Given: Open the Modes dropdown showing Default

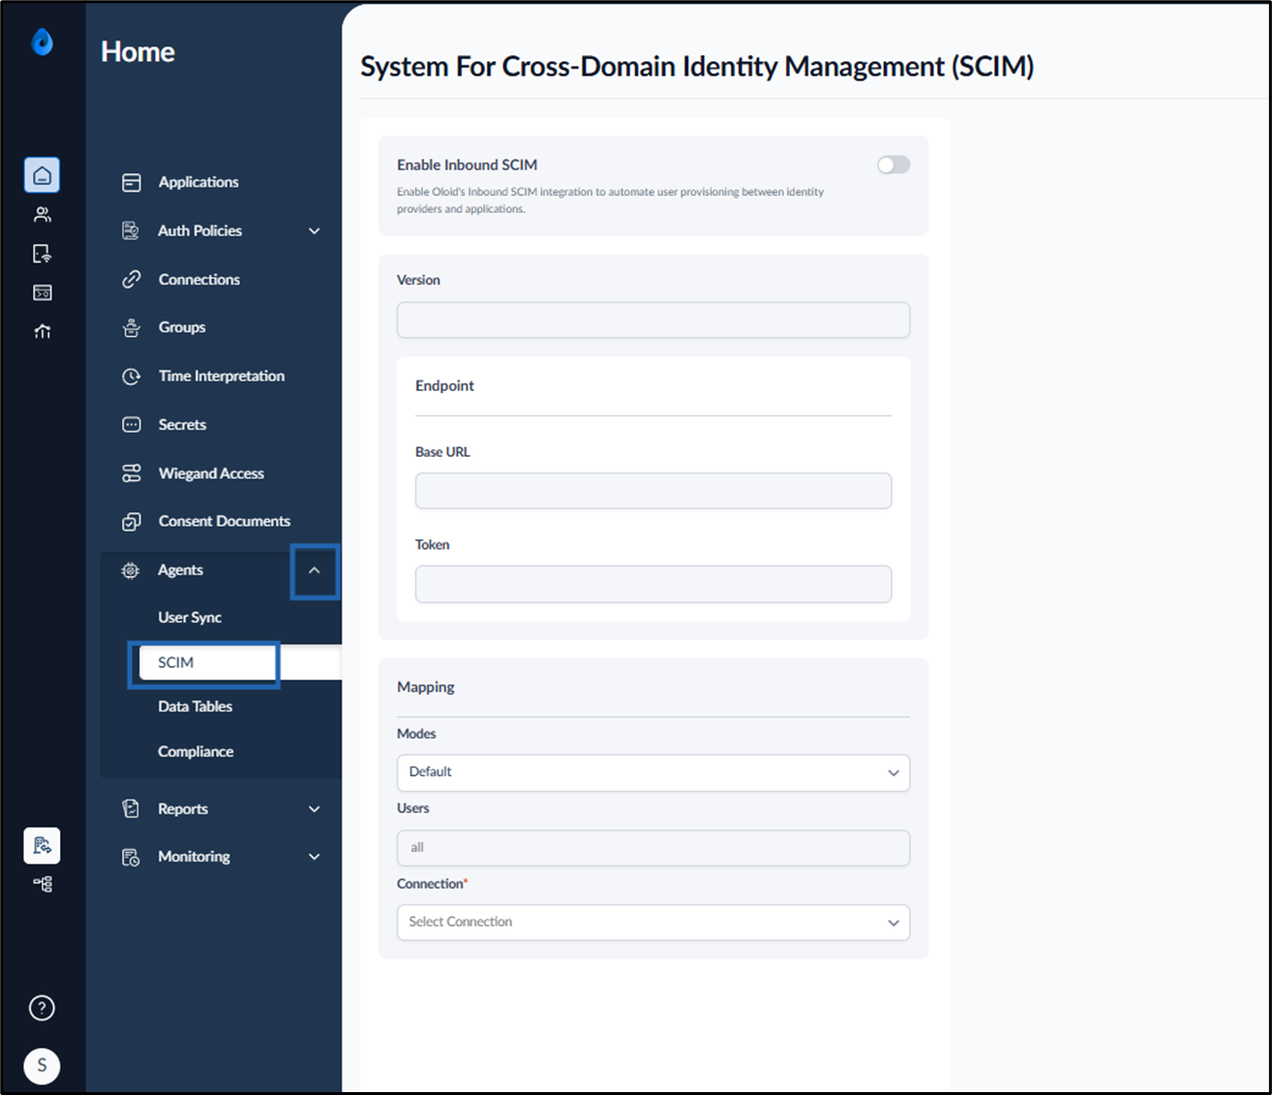Looking at the screenshot, I should (653, 773).
